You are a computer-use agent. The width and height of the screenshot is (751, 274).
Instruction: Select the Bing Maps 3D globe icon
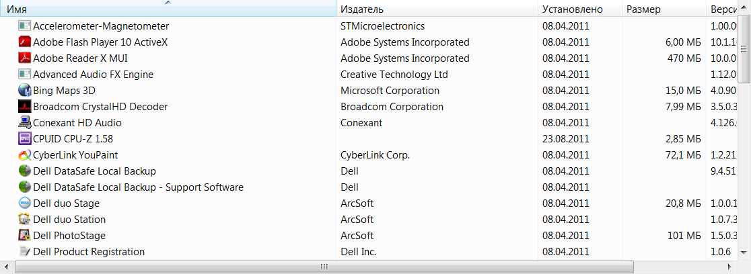pos(24,91)
